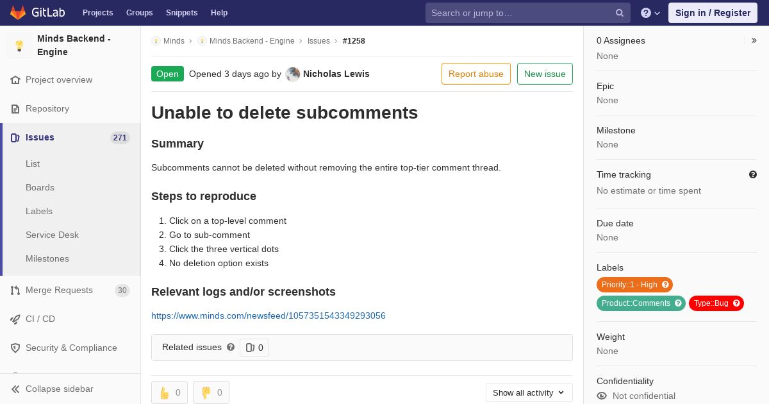Click the Security & Compliance shield icon

15,348
